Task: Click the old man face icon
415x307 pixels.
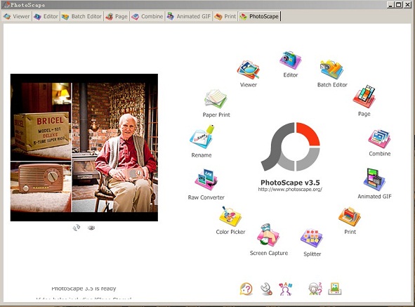Action: pos(315,289)
